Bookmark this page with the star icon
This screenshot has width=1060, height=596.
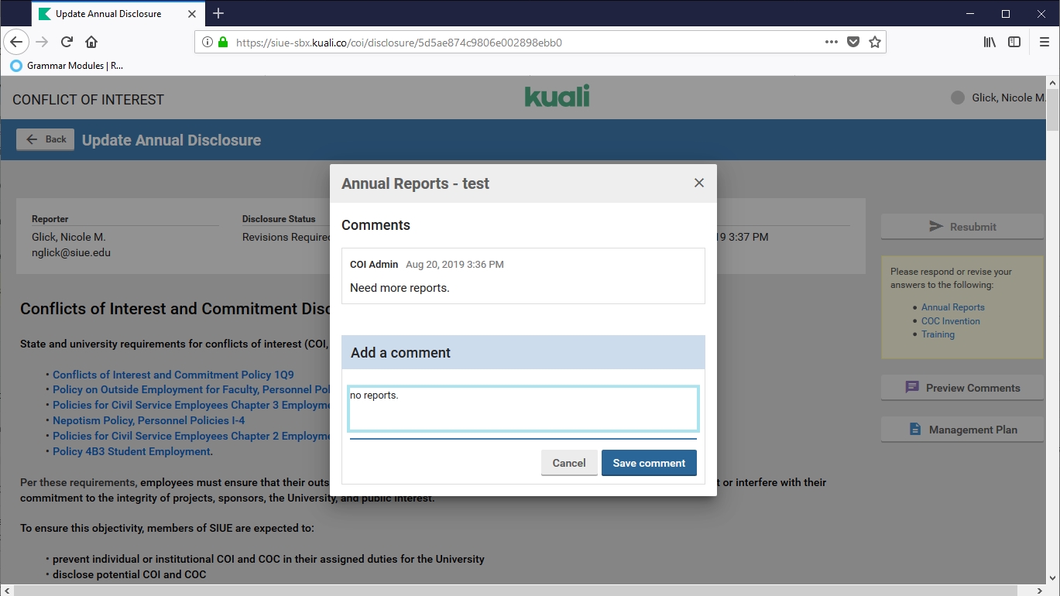pyautogui.click(x=875, y=43)
